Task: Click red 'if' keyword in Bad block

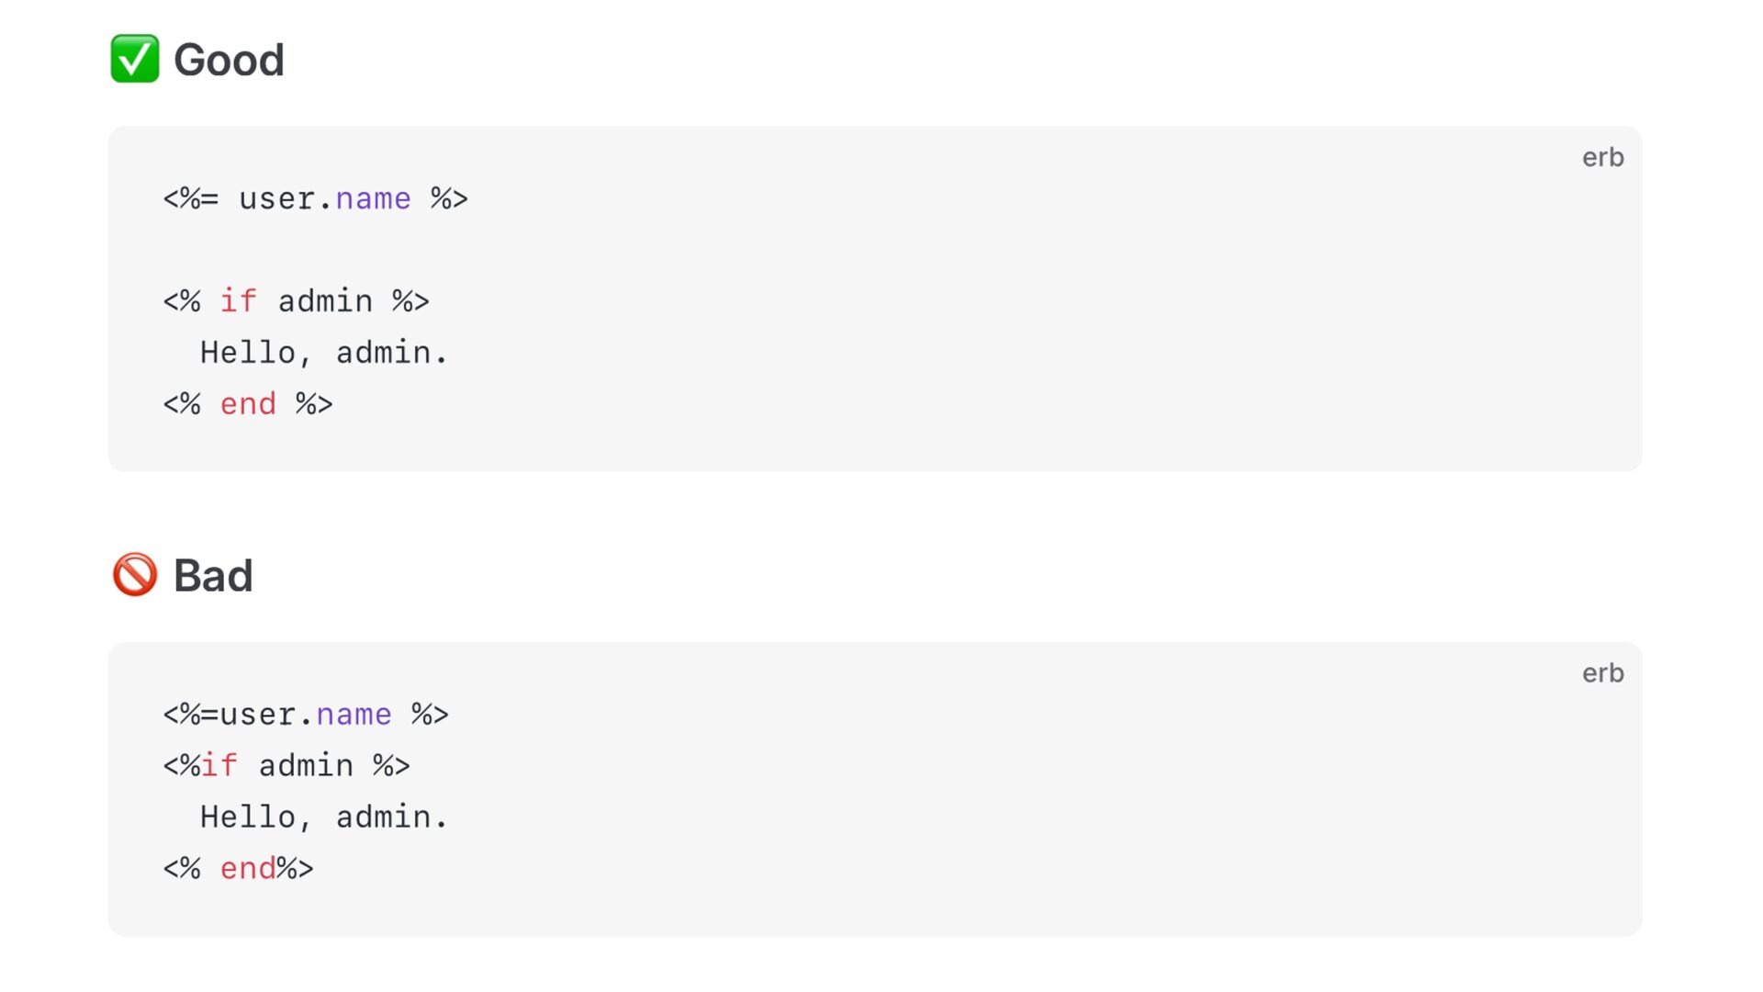Action: point(219,766)
